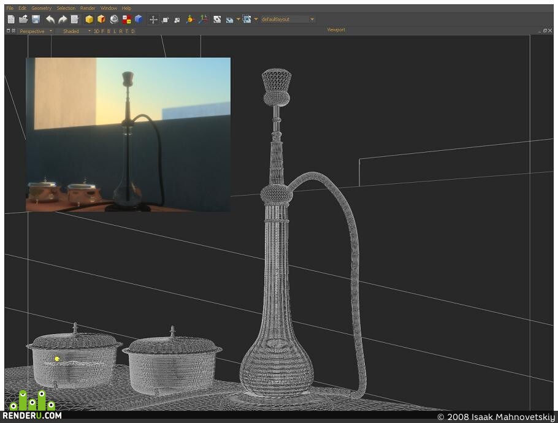Click the new file icon

point(11,19)
